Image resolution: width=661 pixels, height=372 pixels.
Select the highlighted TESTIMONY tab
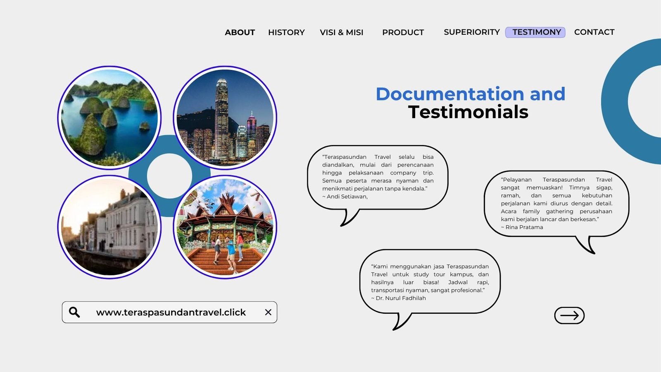536,32
